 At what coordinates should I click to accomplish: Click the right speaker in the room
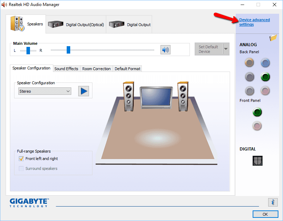(183, 97)
